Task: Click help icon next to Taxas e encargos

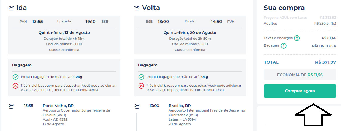Action: point(297,38)
